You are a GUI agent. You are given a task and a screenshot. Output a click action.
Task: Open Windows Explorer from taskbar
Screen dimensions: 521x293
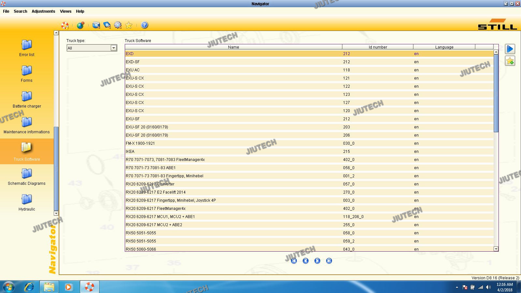pos(49,287)
